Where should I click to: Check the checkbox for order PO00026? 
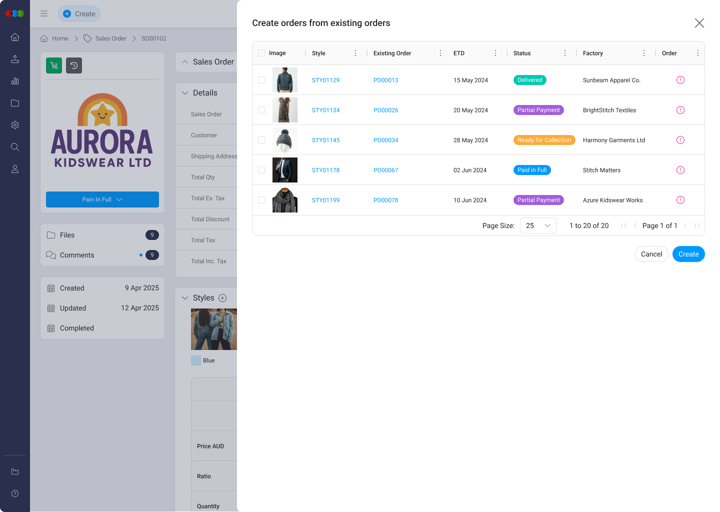(x=261, y=110)
